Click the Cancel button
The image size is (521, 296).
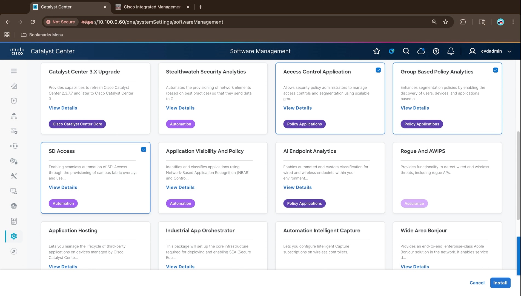click(x=477, y=283)
